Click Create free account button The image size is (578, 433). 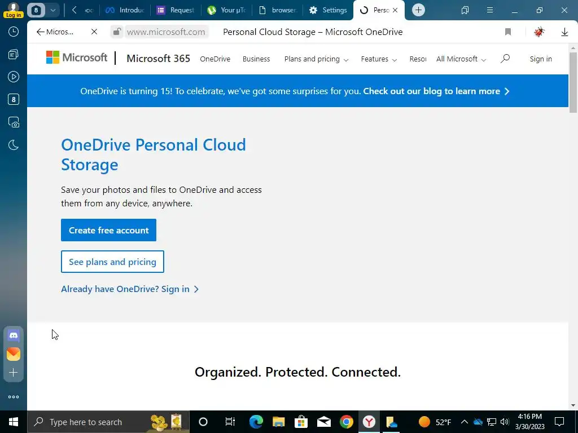[108, 230]
